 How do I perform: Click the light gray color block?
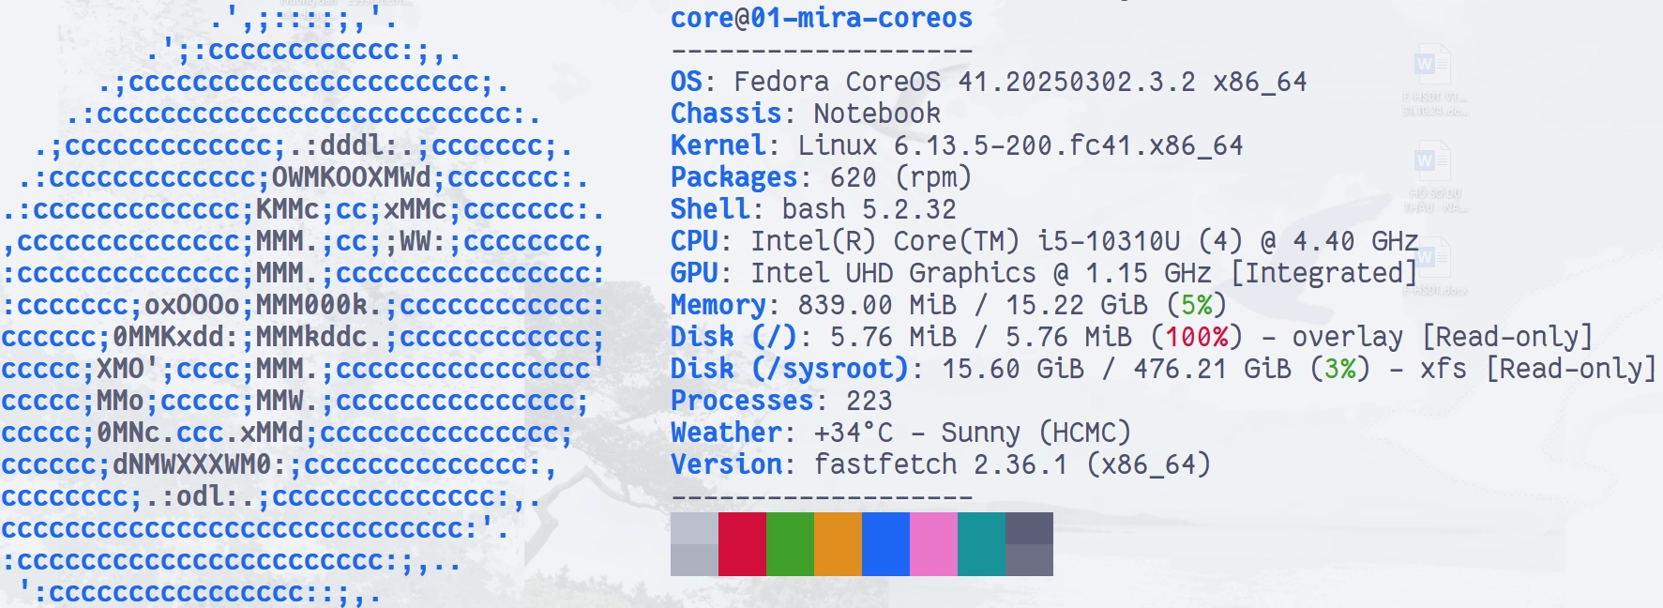(x=694, y=543)
